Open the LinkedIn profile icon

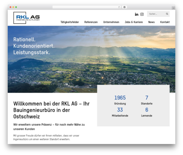137,14
